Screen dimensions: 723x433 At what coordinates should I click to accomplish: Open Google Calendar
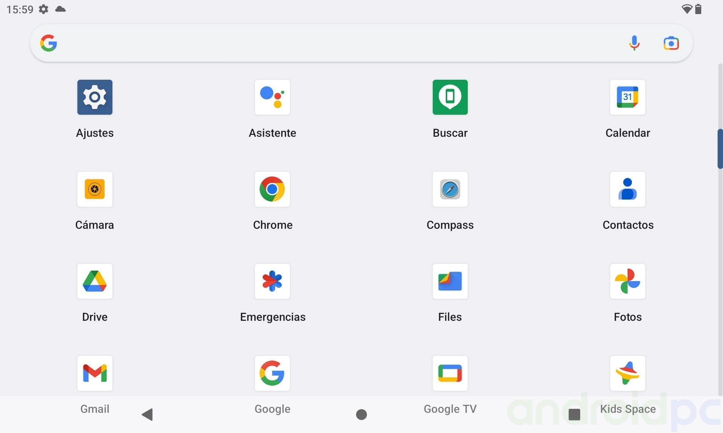coord(627,97)
